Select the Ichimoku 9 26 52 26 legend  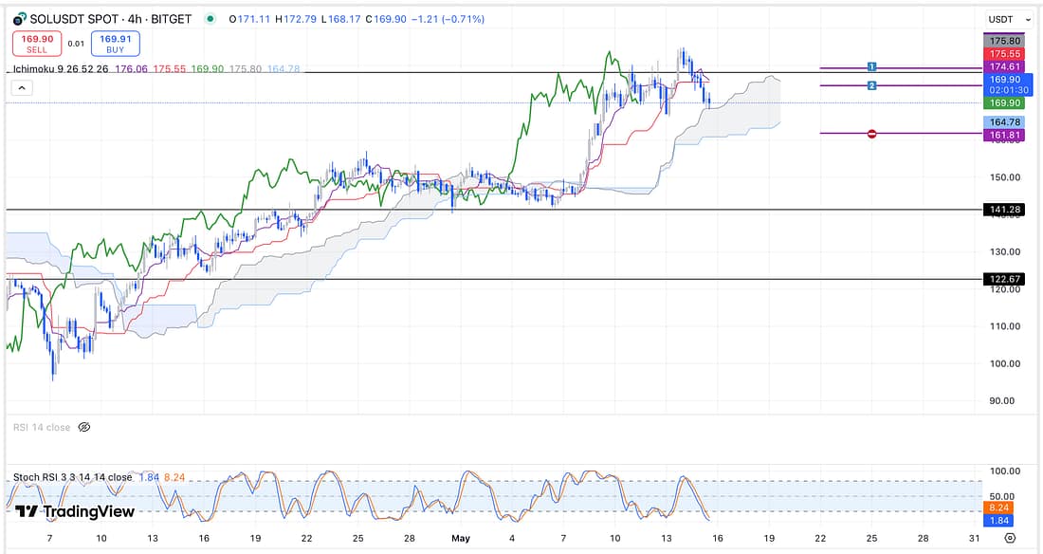pyautogui.click(x=57, y=68)
